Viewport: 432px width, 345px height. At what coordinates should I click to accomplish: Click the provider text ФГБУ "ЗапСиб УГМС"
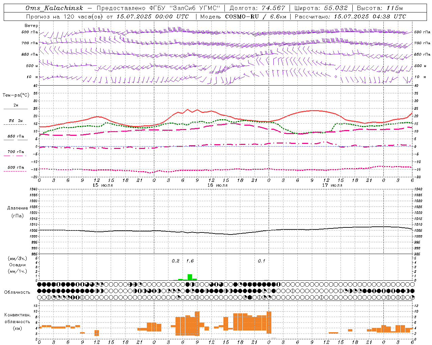click(185, 8)
